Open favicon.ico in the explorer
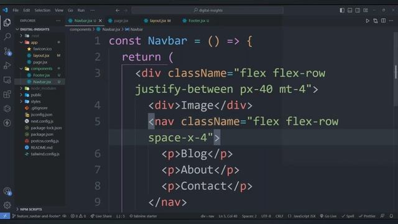The height and width of the screenshot is (224, 398). click(42, 49)
